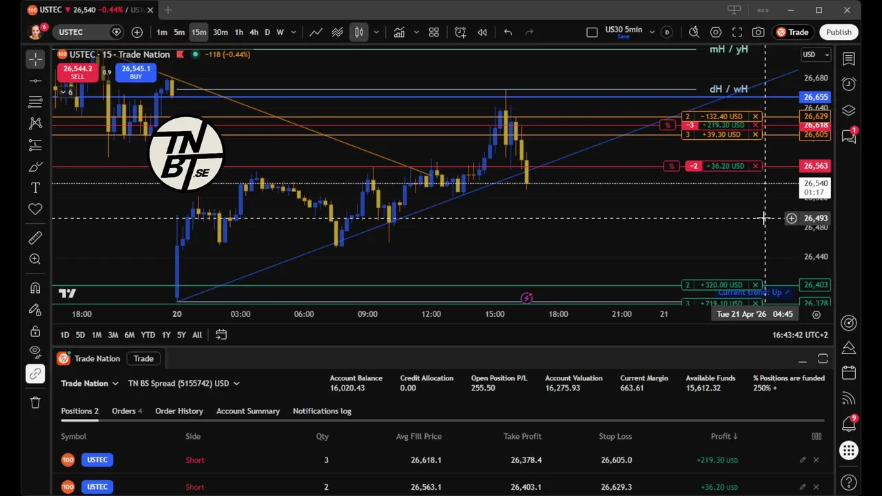Close the +219.30 USD position line
The width and height of the screenshot is (882, 496).
[x=756, y=125]
